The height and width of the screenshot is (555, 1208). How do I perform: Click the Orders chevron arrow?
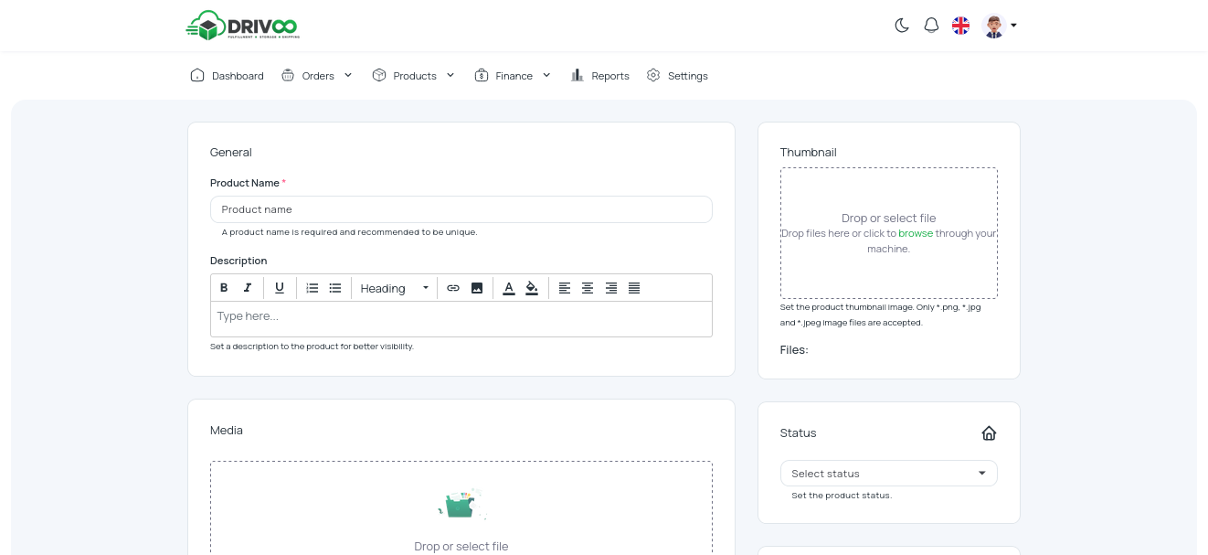point(348,75)
